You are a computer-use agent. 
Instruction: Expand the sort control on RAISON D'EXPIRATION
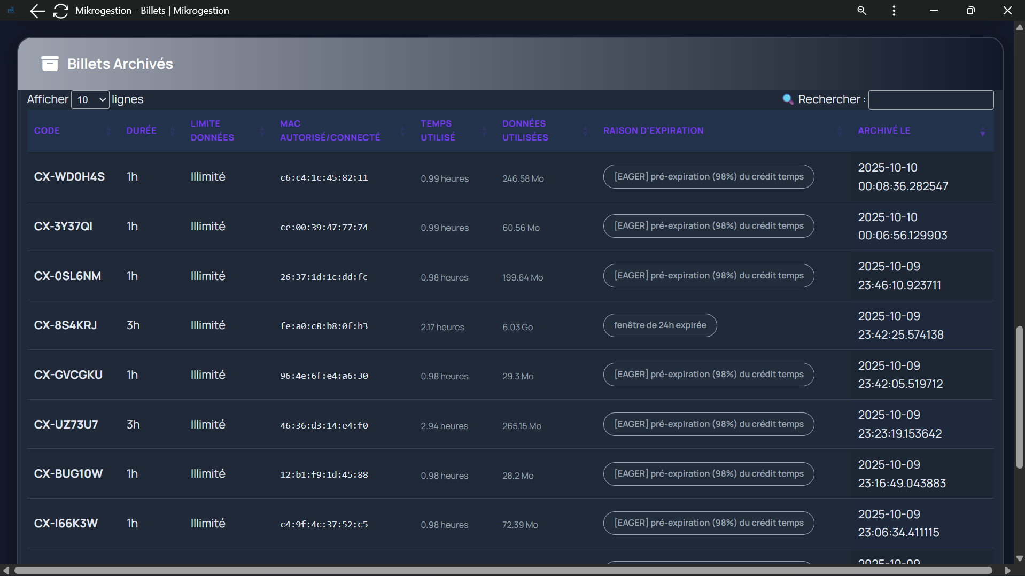tap(840, 130)
